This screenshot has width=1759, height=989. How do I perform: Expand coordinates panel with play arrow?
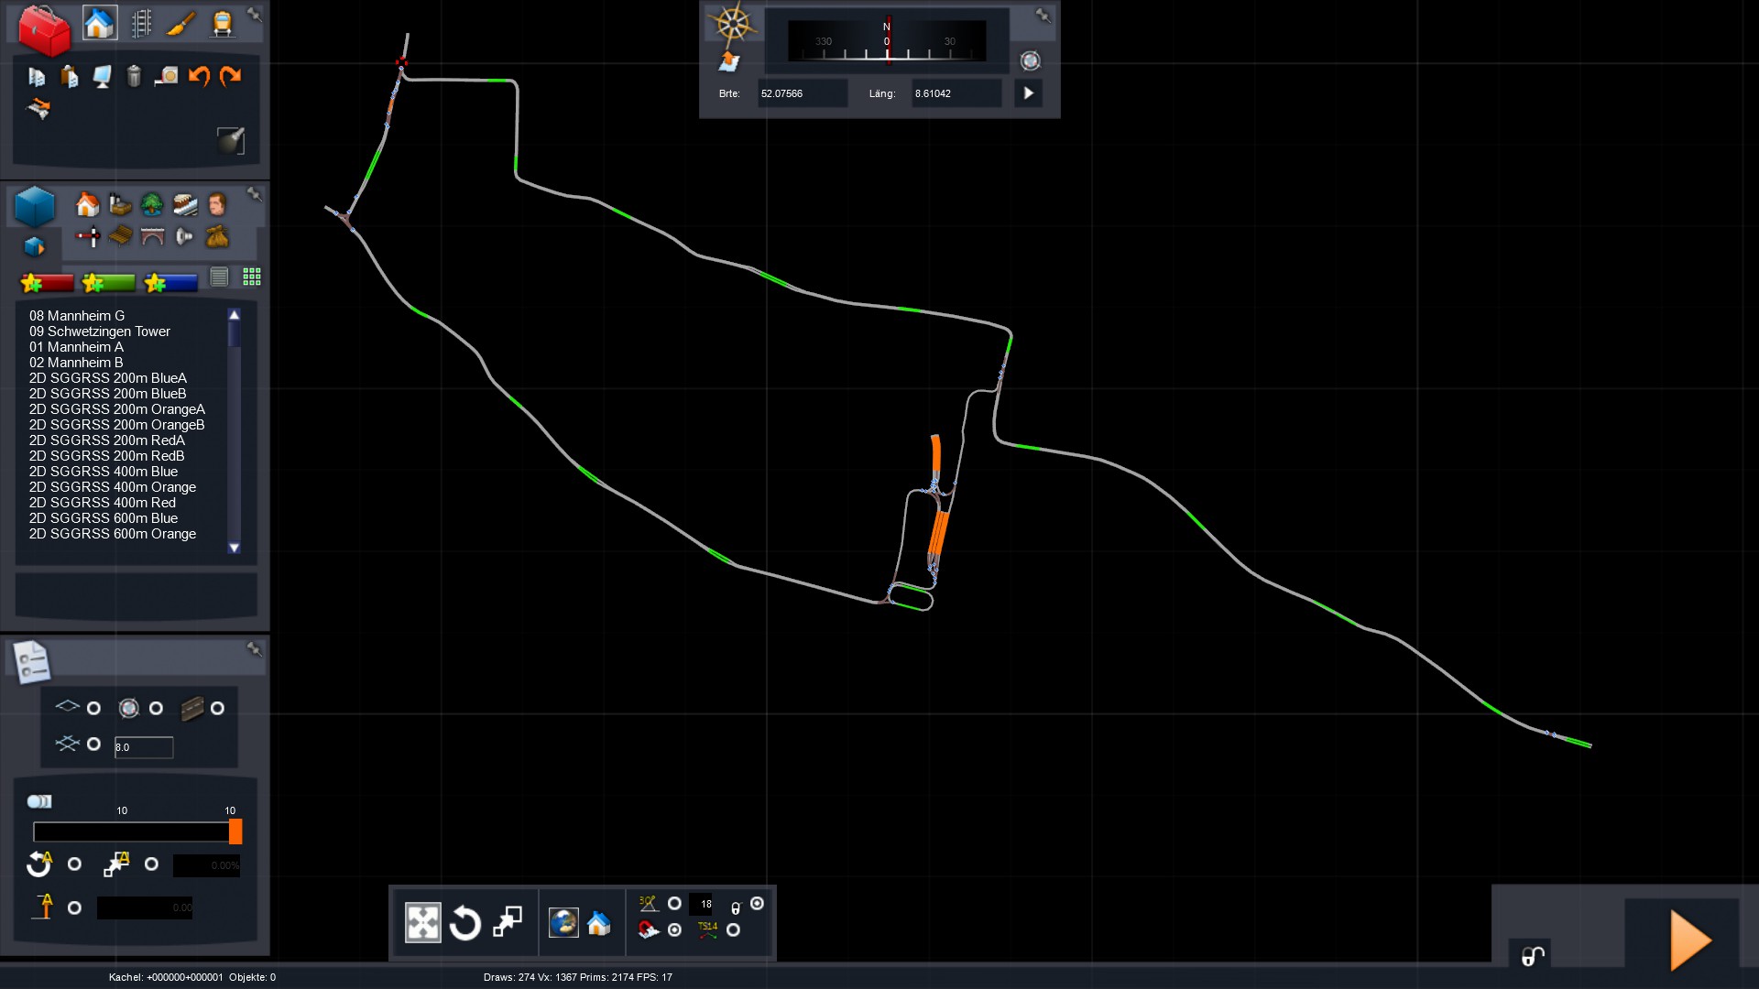pyautogui.click(x=1028, y=93)
